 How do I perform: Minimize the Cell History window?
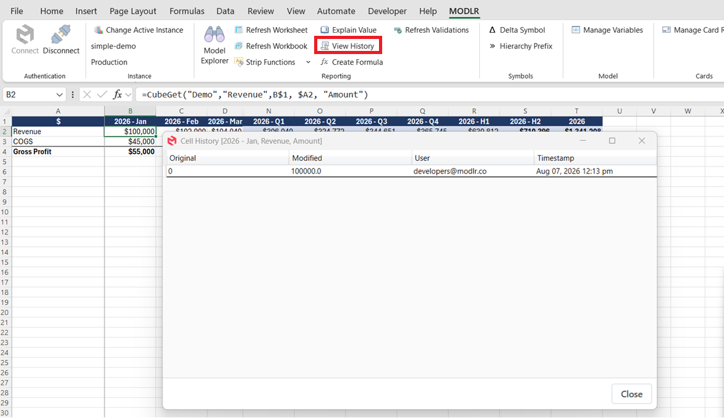pos(583,141)
